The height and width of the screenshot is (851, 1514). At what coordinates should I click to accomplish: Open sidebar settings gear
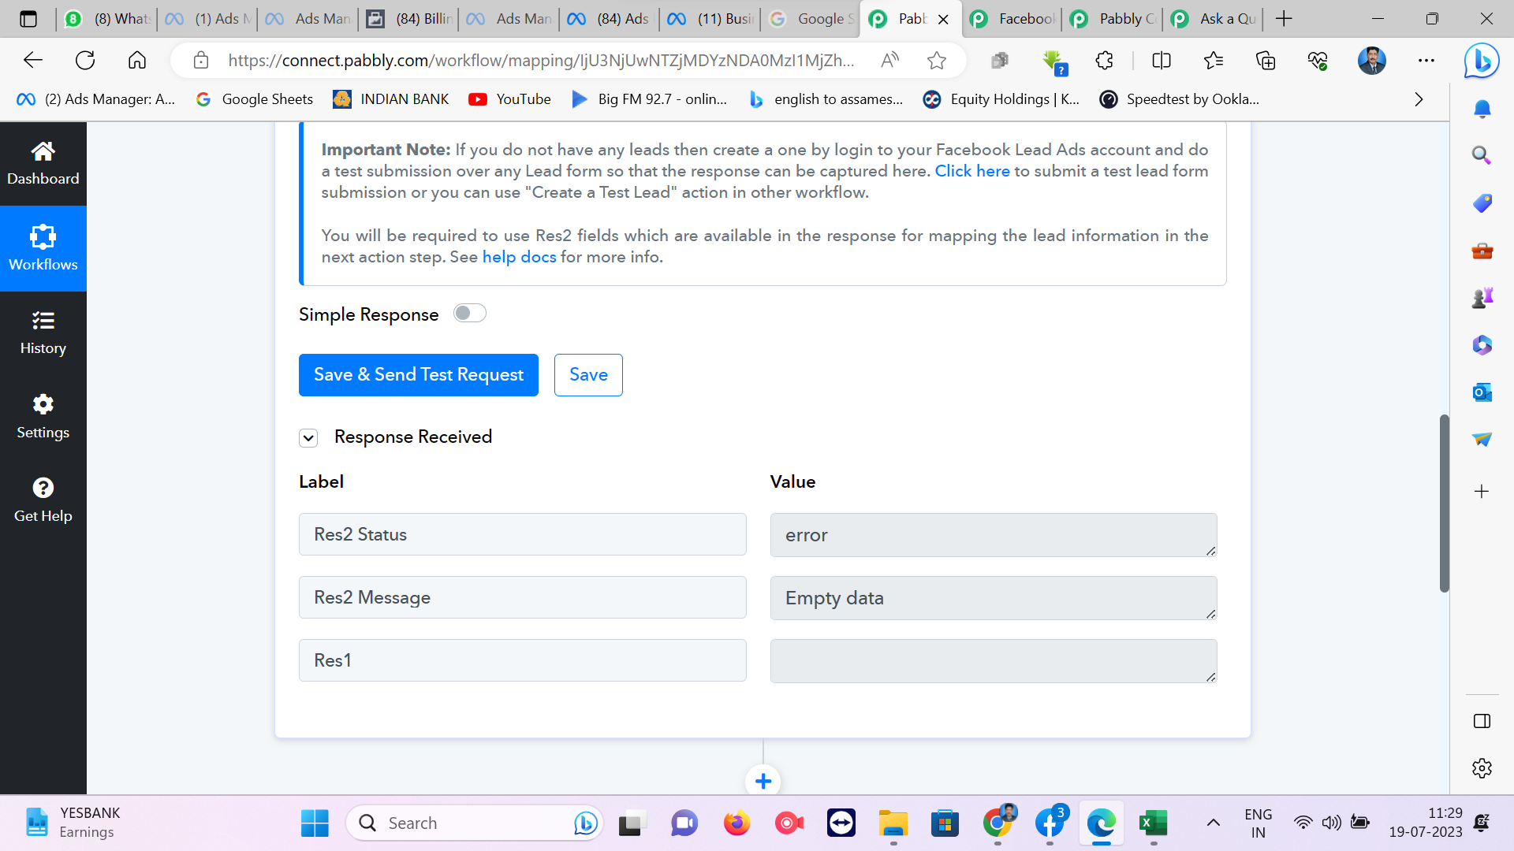[x=1482, y=768]
